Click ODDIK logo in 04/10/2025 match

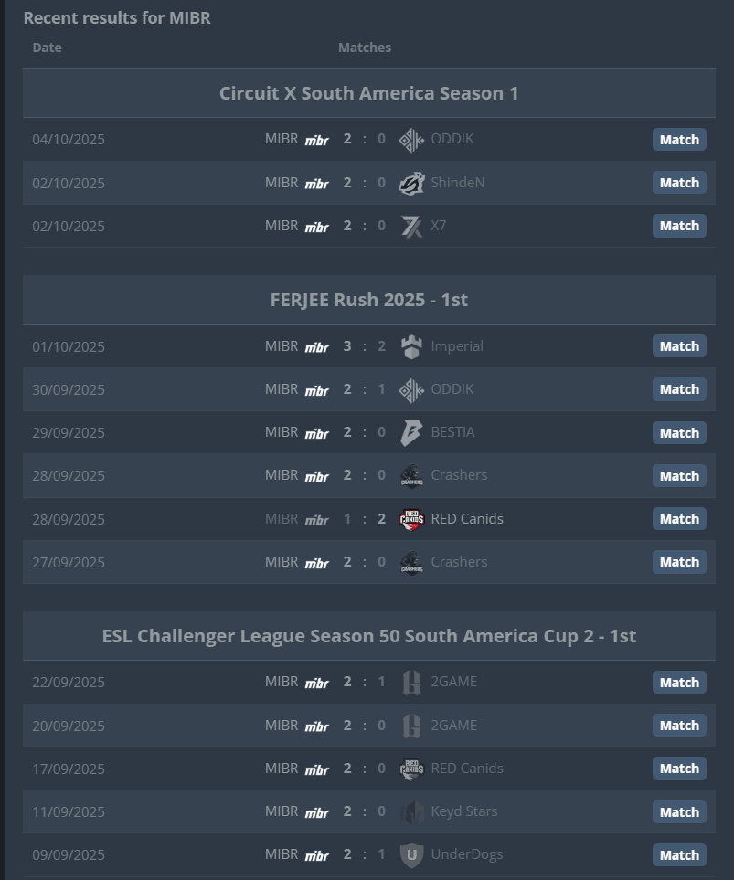pyautogui.click(x=411, y=140)
